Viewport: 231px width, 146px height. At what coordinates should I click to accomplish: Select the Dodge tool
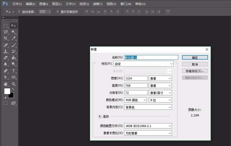(x=14, y=64)
